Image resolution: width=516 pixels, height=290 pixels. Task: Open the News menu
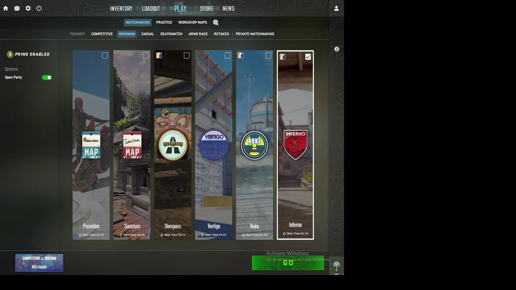[x=228, y=8]
